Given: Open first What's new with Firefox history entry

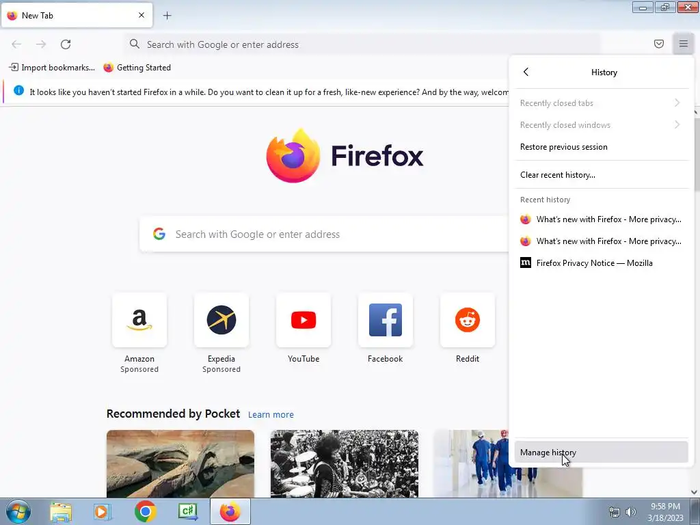Looking at the screenshot, I should [x=602, y=219].
